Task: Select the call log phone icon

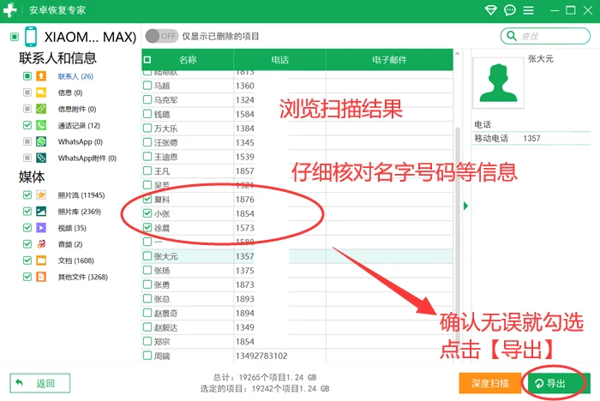Action: tap(41, 125)
